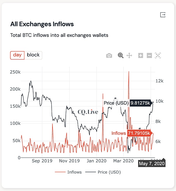176x191 pixels.
Task: Click the 12k price y-axis label
Action: point(159,81)
